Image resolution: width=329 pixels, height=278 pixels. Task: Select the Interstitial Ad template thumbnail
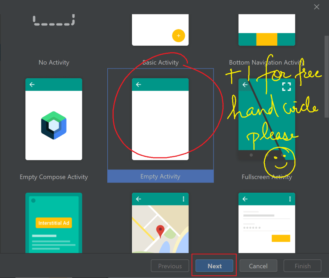coord(54,223)
